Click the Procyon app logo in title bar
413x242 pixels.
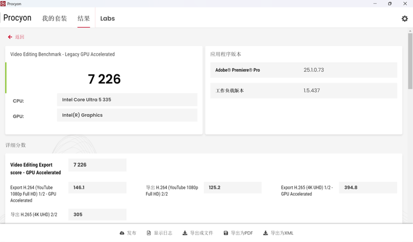[x=3, y=4]
